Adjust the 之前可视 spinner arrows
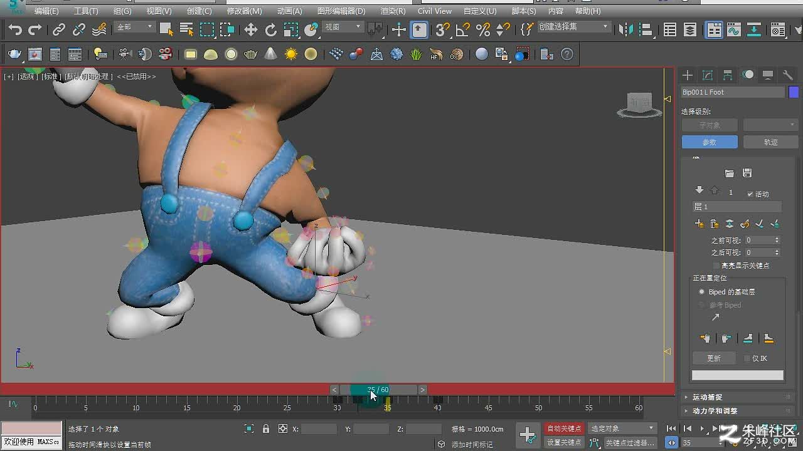Viewport: 803px width, 451px height. click(x=777, y=241)
